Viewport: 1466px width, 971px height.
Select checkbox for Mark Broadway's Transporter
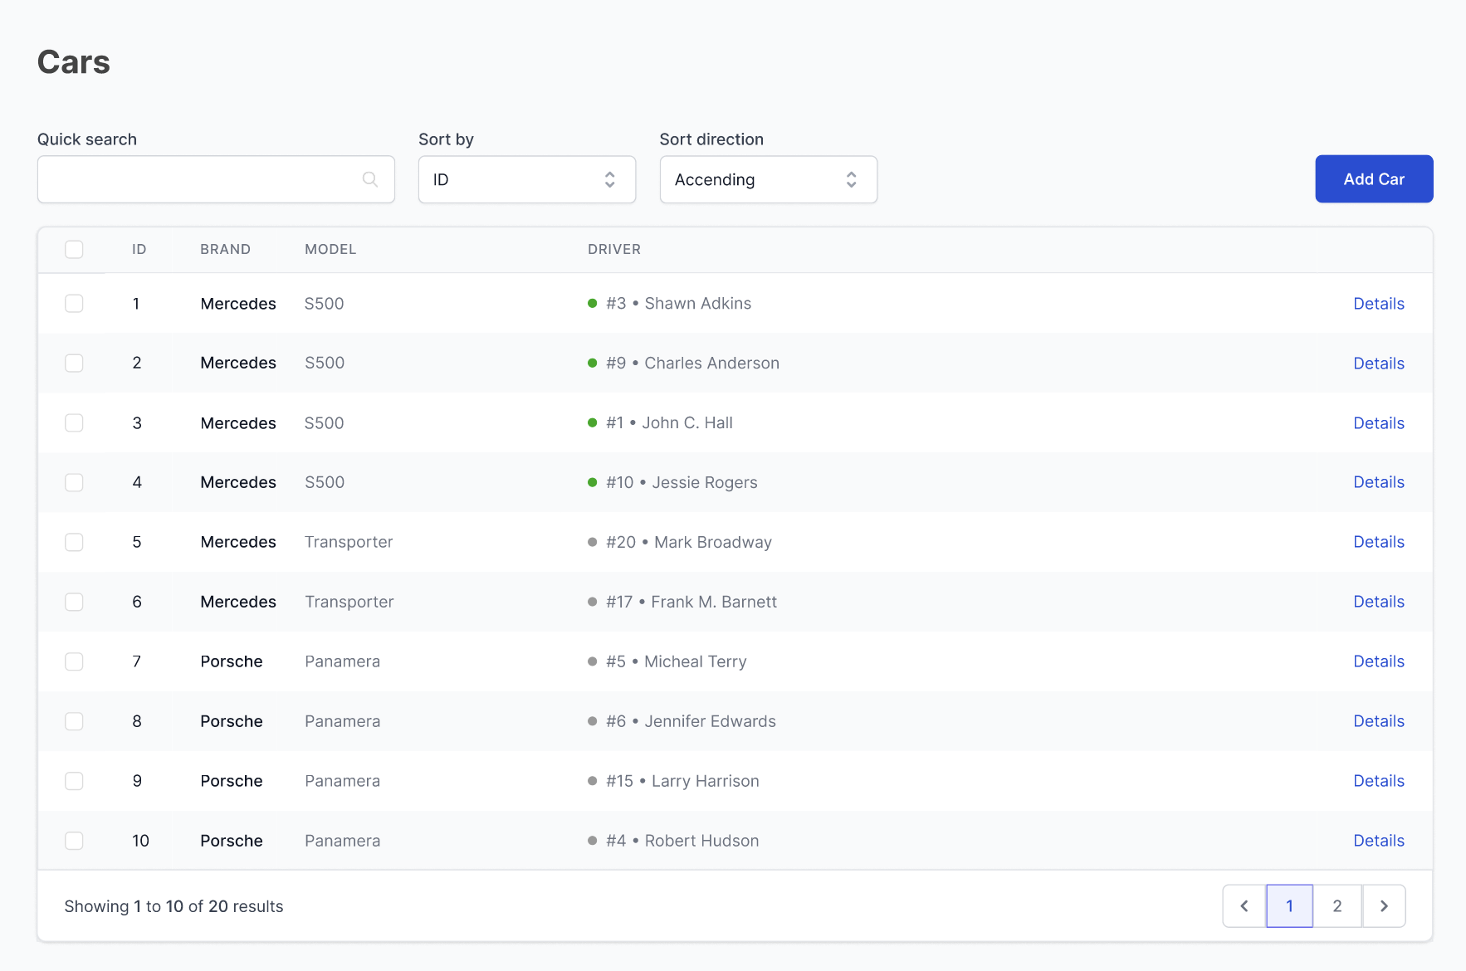point(74,543)
